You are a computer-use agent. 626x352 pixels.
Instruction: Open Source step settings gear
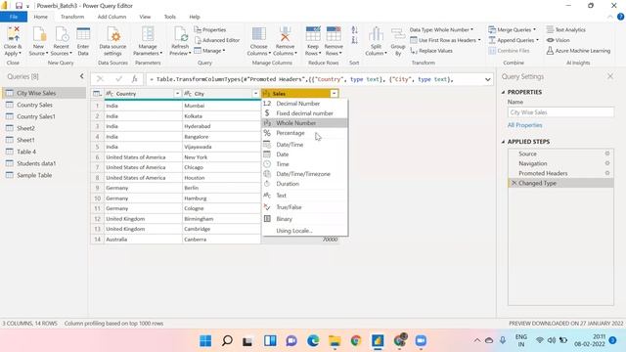pos(607,154)
